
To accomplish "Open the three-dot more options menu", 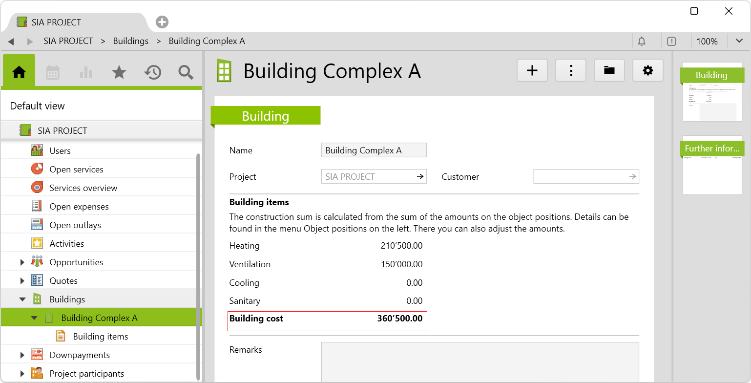I will pos(570,71).
